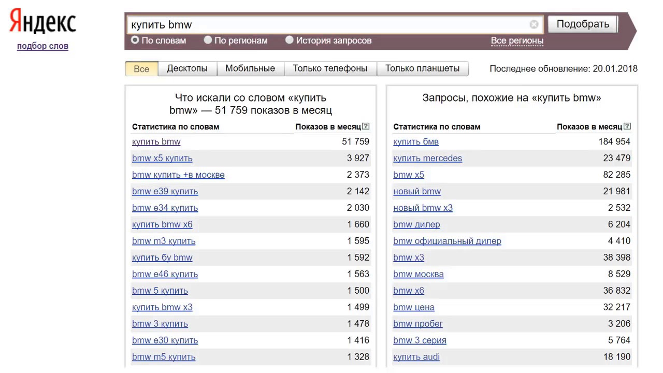Select the 'По словам' radio button
This screenshot has width=663, height=373.
coord(135,40)
